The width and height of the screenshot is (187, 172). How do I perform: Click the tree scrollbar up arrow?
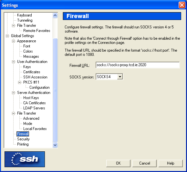[55, 15]
